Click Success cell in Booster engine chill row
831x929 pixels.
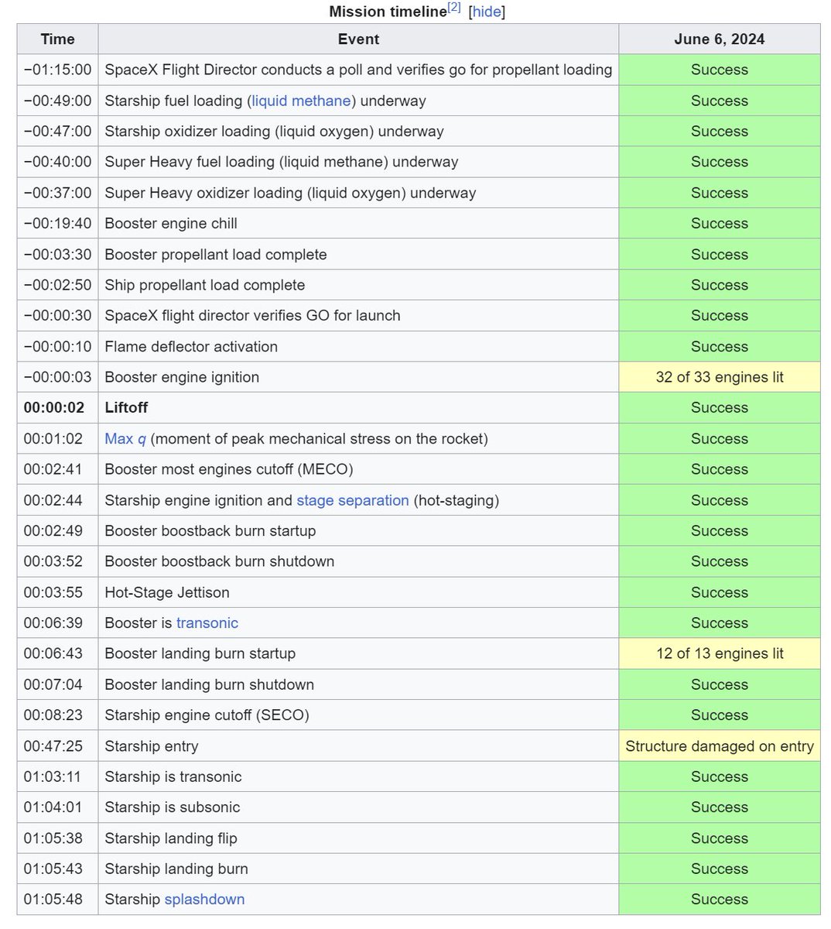pos(720,224)
